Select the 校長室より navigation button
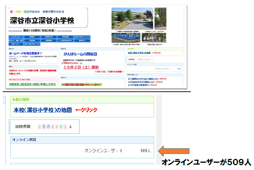Image resolution: width=254 pixels, height=170 pixels. 82,41
